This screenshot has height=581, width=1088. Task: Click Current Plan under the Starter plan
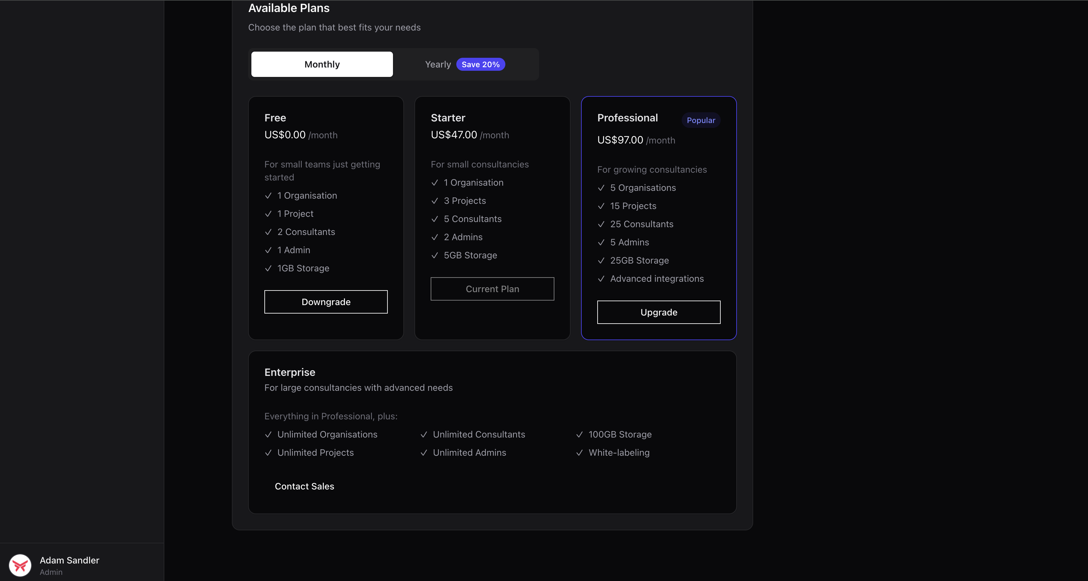click(x=492, y=288)
